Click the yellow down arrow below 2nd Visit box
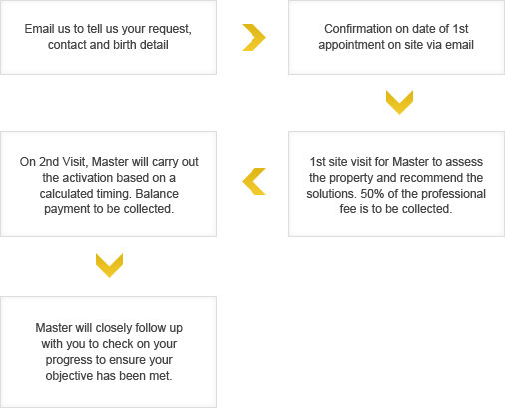 click(109, 265)
